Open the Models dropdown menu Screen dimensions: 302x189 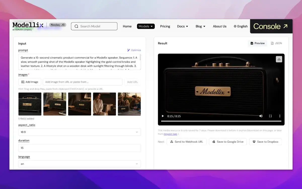[x=146, y=26]
